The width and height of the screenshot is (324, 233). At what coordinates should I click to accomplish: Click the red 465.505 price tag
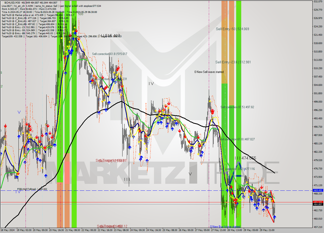318,202
